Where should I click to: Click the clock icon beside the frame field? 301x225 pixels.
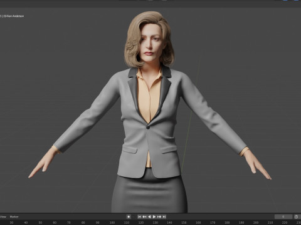pyautogui.click(x=297, y=217)
